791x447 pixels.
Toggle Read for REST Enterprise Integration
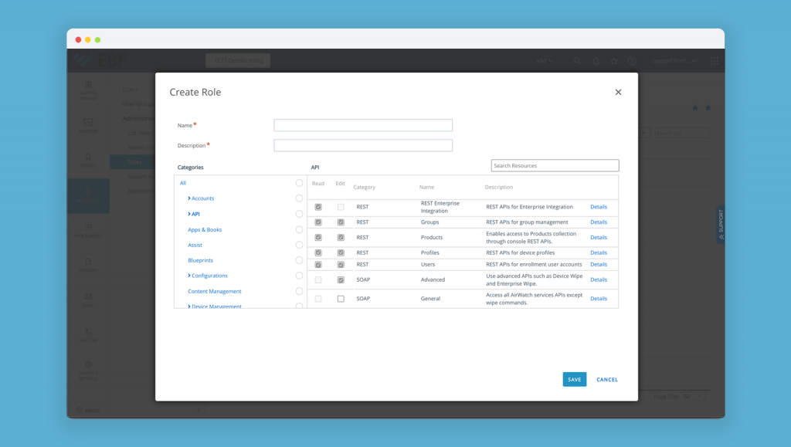(x=318, y=207)
